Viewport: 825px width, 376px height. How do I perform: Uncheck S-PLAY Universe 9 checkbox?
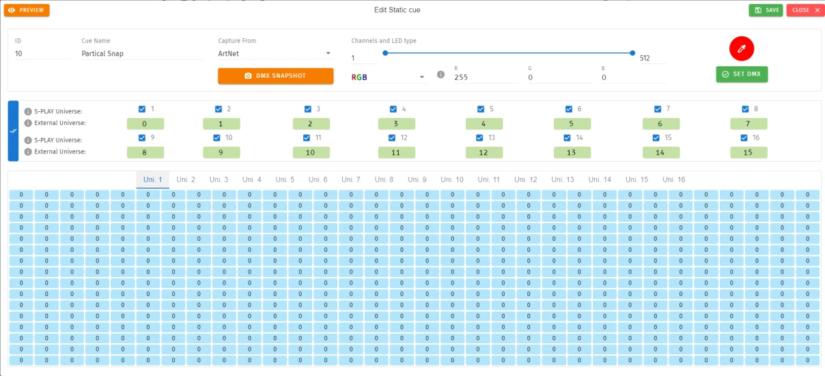click(x=142, y=138)
